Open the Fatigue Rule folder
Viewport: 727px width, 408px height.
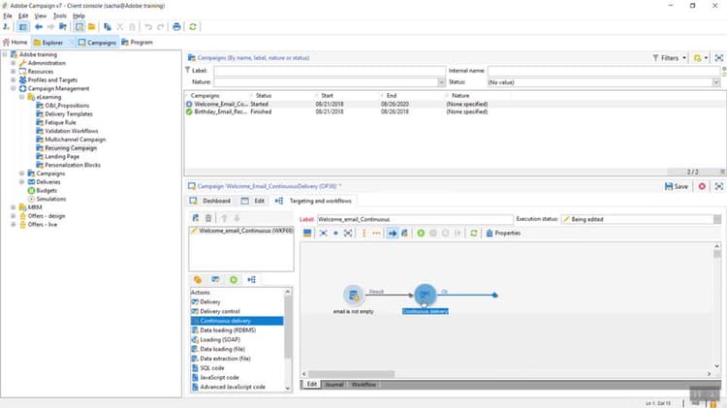tap(60, 122)
